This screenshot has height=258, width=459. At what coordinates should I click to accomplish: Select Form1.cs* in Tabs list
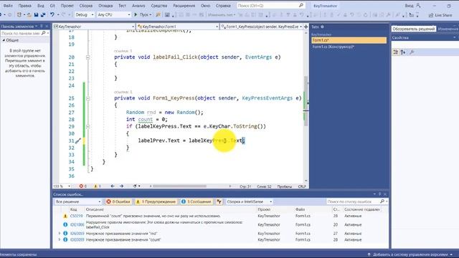point(349,40)
